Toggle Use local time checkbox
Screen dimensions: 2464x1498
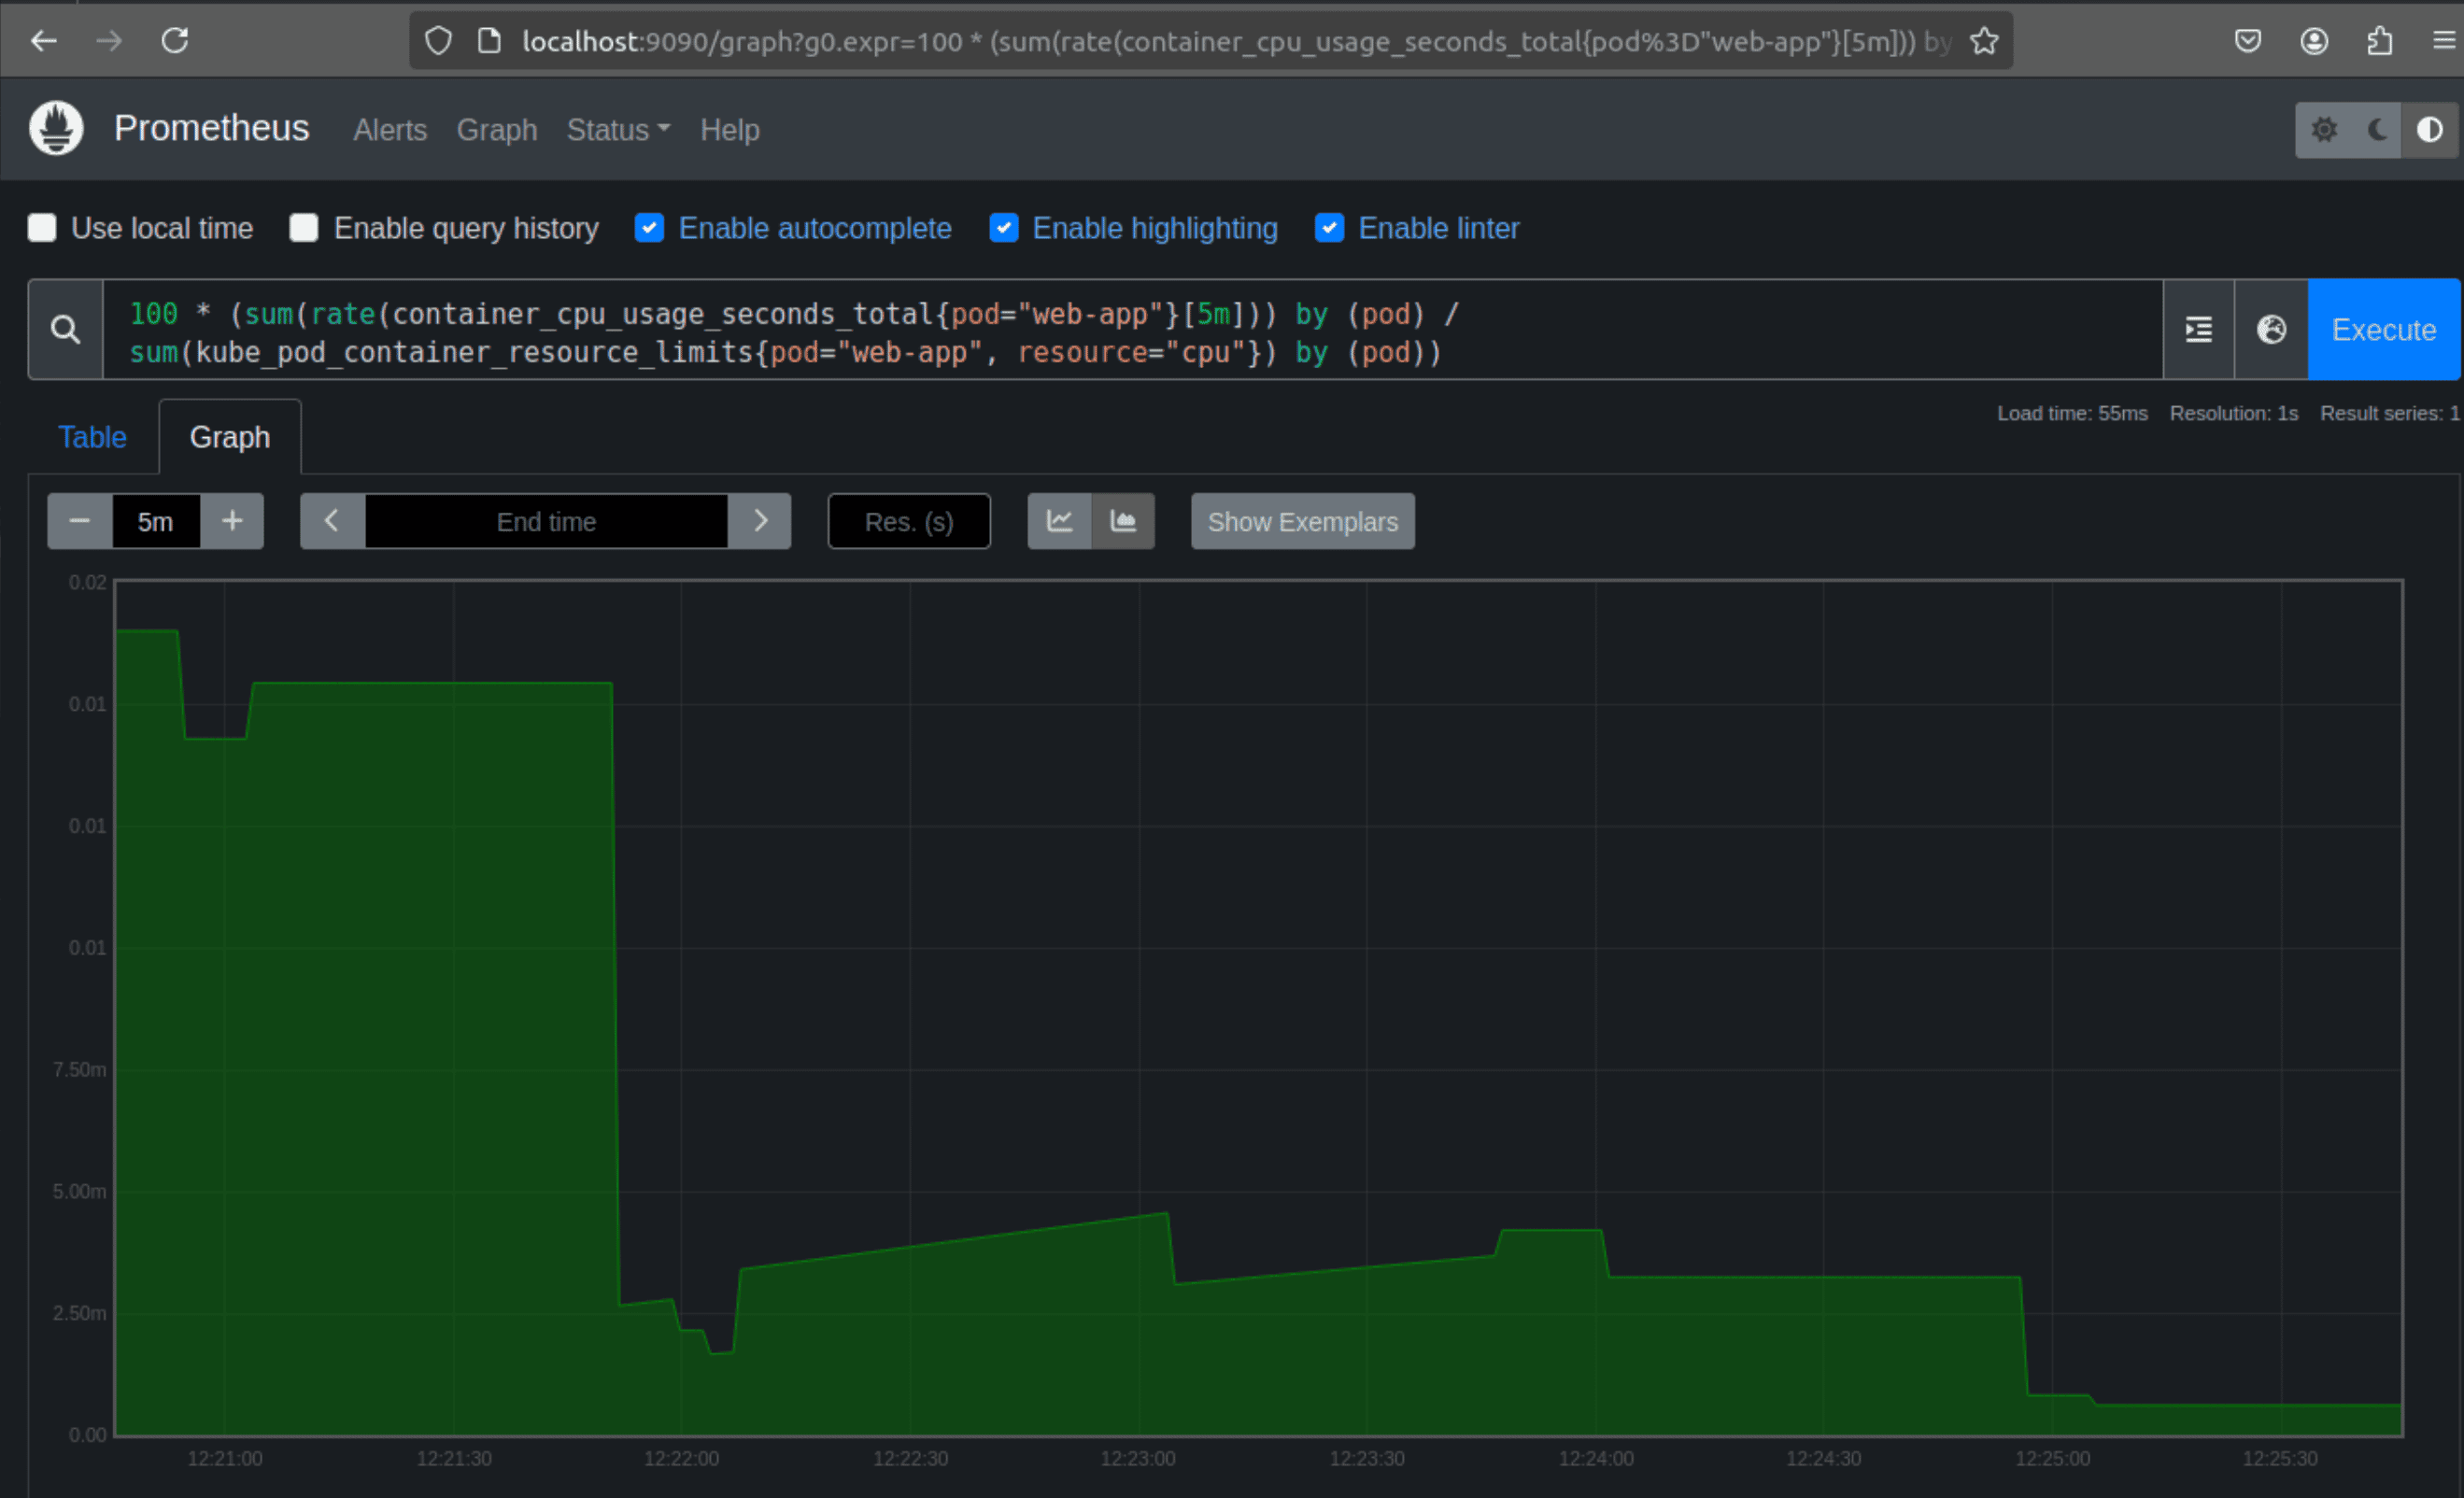[x=42, y=228]
